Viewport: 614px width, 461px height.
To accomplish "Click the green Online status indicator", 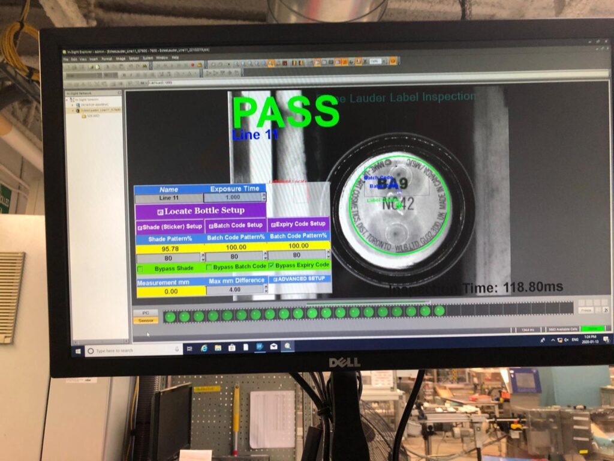I will (593, 329).
